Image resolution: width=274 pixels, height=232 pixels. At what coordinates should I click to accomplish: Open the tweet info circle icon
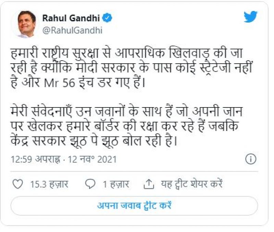tap(251, 159)
